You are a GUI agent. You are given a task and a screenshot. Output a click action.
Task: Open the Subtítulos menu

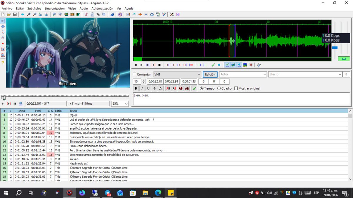(34, 9)
